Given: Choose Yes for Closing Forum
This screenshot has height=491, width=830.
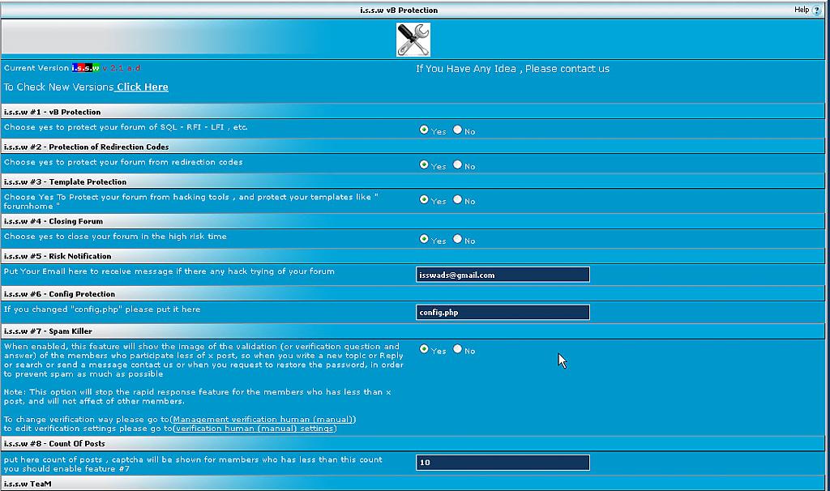Looking at the screenshot, I should 424,239.
